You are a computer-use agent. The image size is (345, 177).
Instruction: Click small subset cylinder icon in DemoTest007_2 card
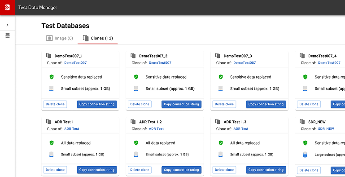tap(136, 88)
